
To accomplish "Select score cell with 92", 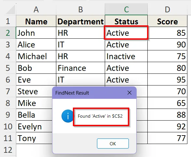I will coord(167,126).
